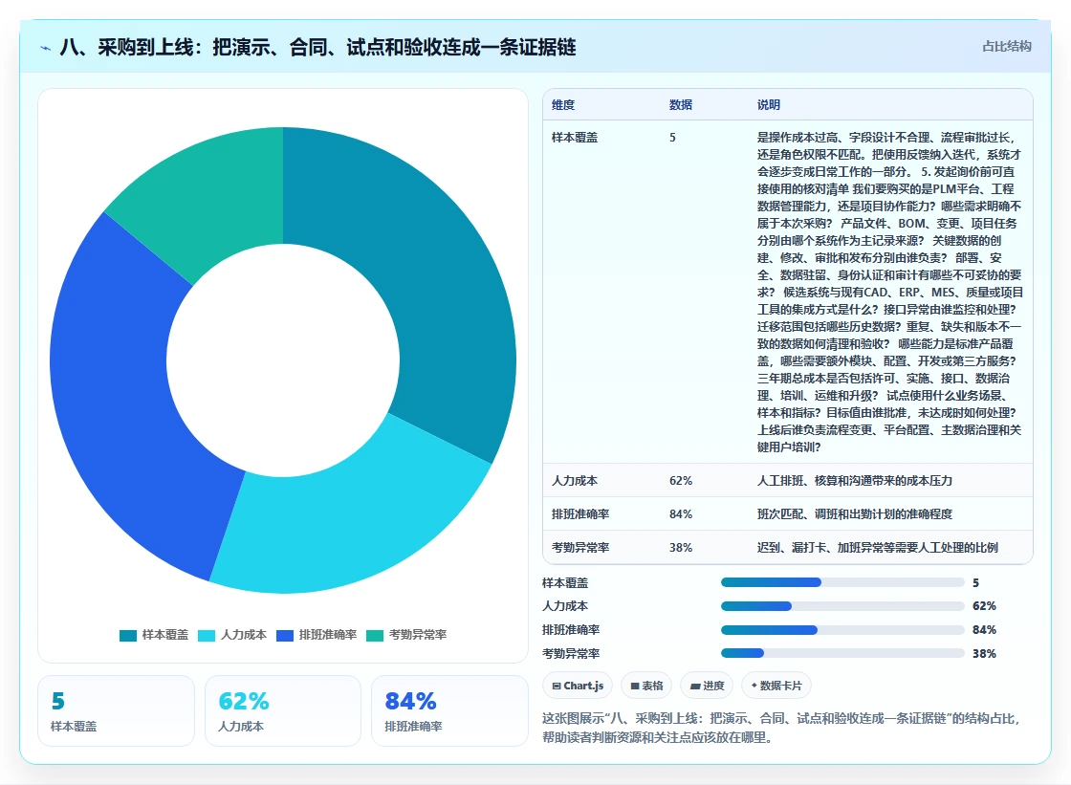Toggle the 排班准确率 legend item

tap(317, 635)
